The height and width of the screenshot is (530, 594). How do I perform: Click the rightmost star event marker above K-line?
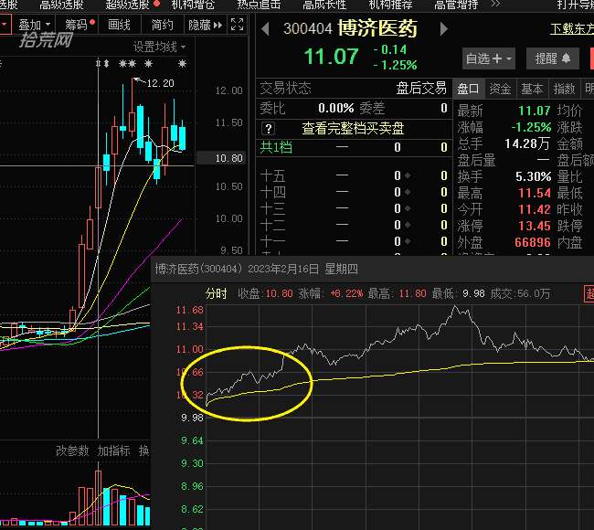tap(182, 64)
